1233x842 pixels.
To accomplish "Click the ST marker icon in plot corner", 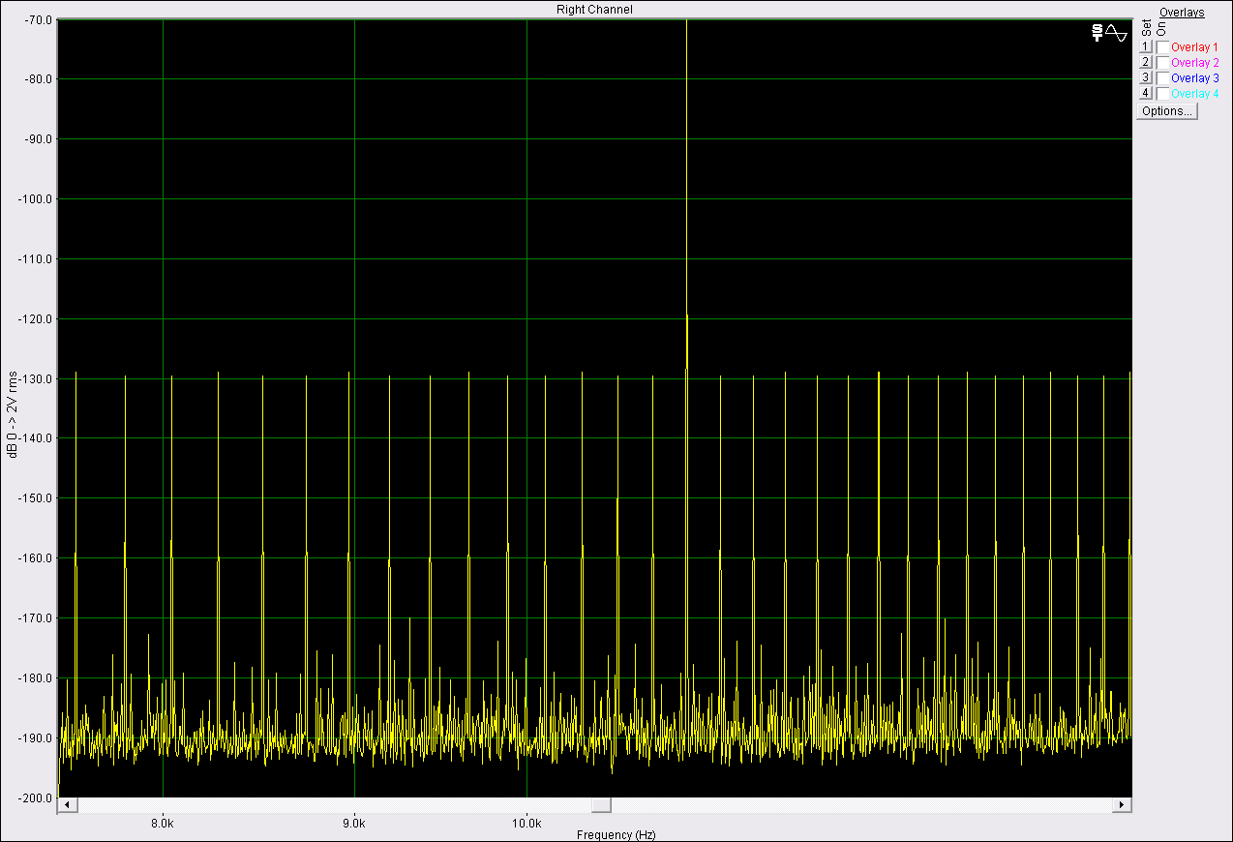I will point(1098,33).
